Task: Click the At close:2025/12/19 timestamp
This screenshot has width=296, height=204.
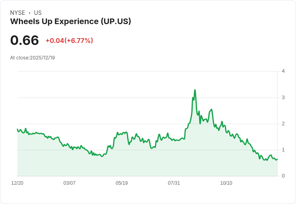Action: [x=33, y=58]
